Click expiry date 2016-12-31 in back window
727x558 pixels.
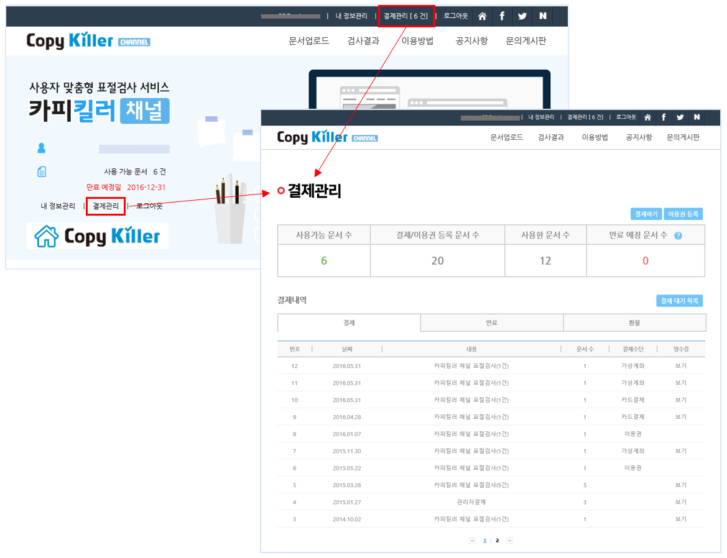(146, 187)
